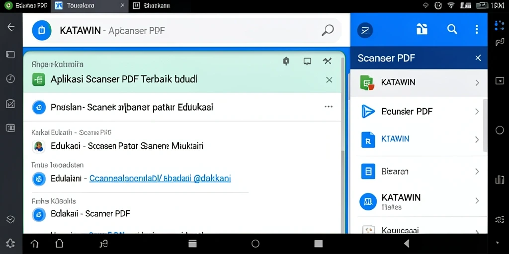This screenshot has width=509, height=254.
Task: Expand the KTAWIN row chevron
Action: [477, 139]
